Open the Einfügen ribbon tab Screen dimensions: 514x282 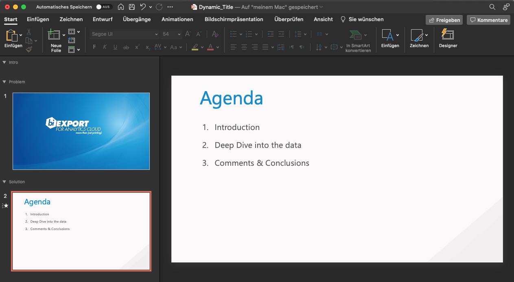point(38,19)
